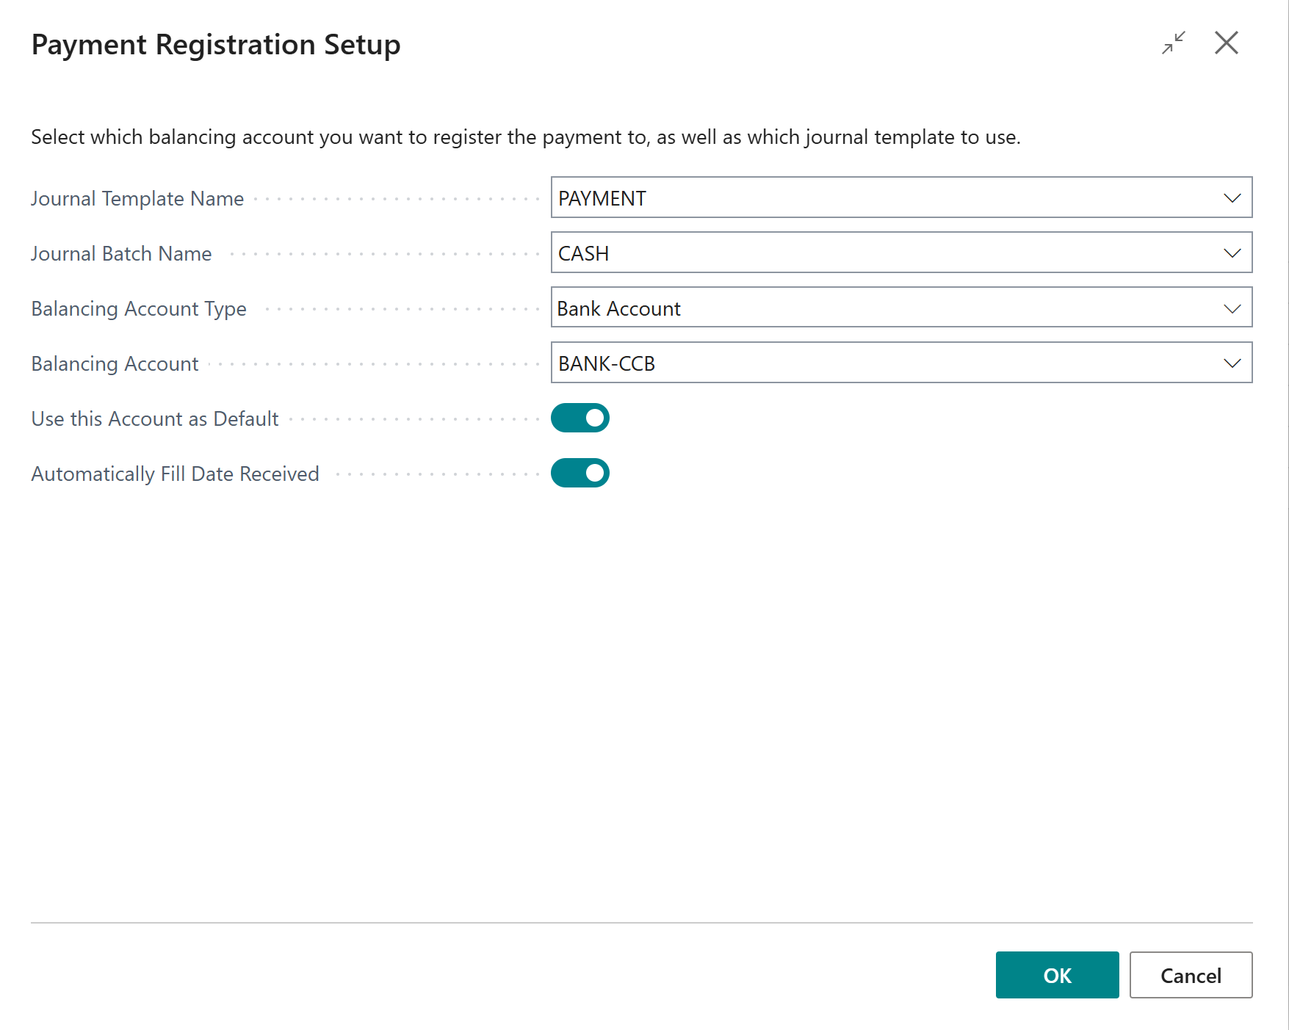Viewport: 1289px width, 1030px height.
Task: Click the Journal Template Name label
Action: click(x=137, y=198)
